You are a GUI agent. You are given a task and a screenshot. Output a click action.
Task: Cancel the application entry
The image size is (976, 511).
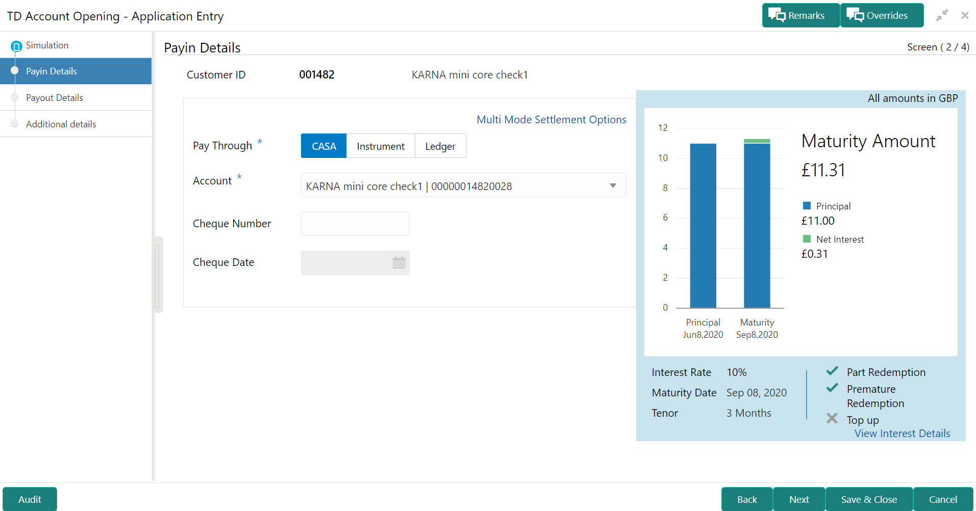943,499
